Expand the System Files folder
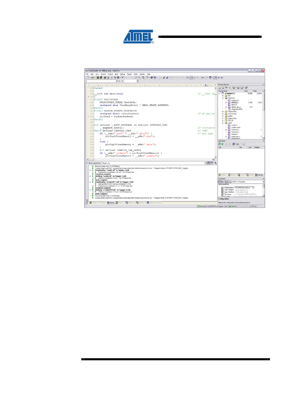 click(x=223, y=119)
